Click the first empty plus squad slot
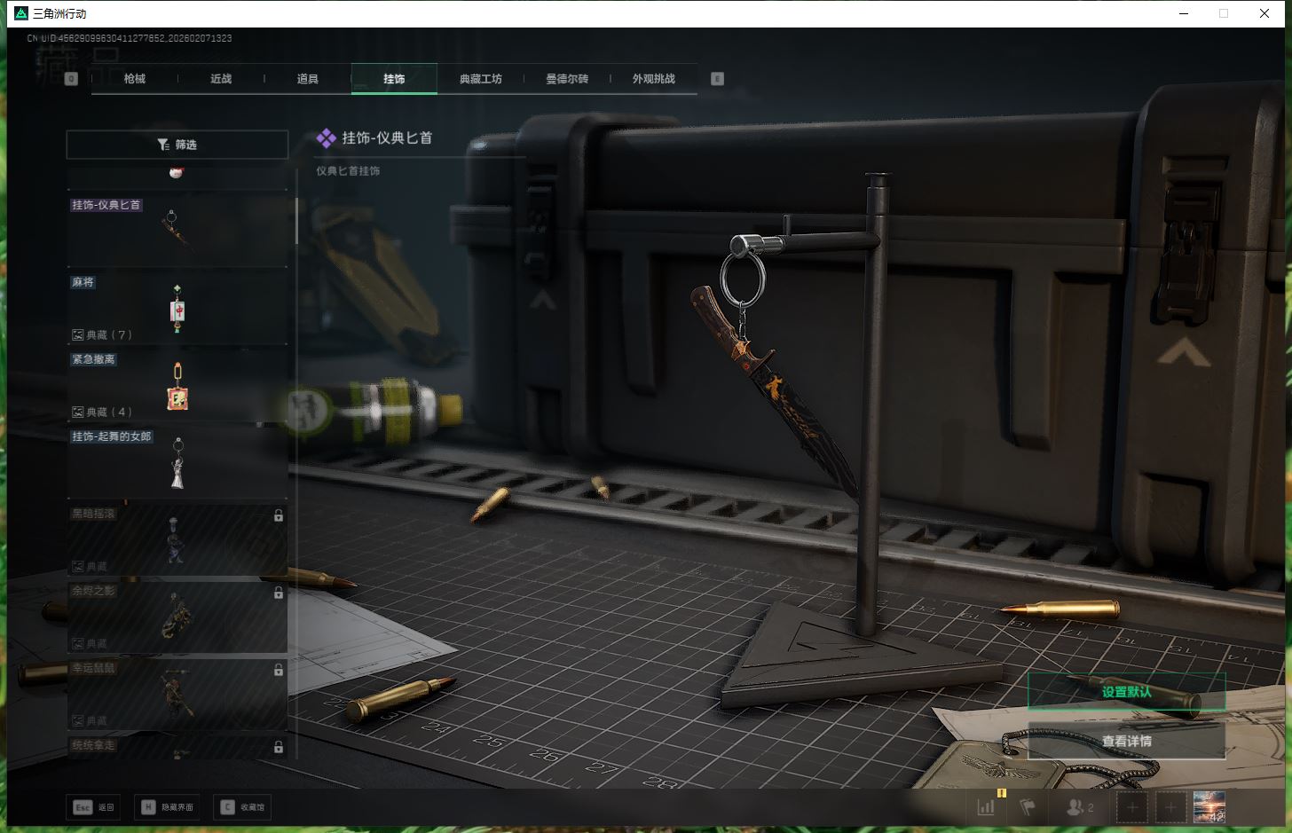 point(1131,807)
